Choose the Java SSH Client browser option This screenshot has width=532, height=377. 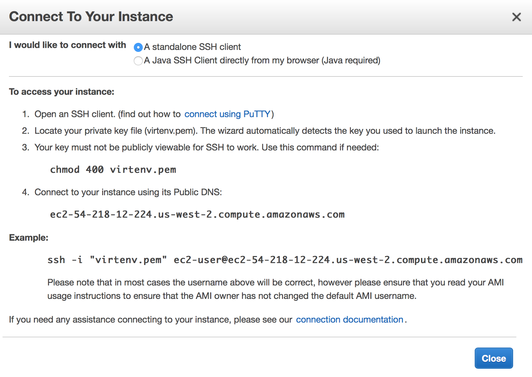click(138, 61)
